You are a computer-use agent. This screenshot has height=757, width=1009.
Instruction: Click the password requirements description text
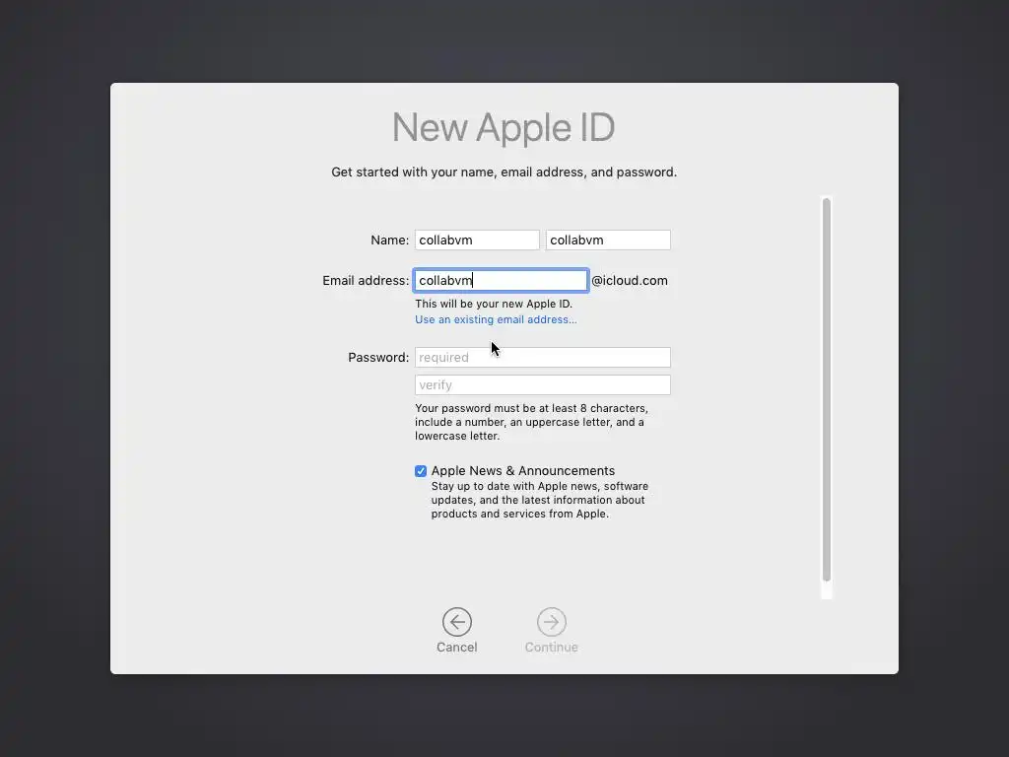click(531, 422)
